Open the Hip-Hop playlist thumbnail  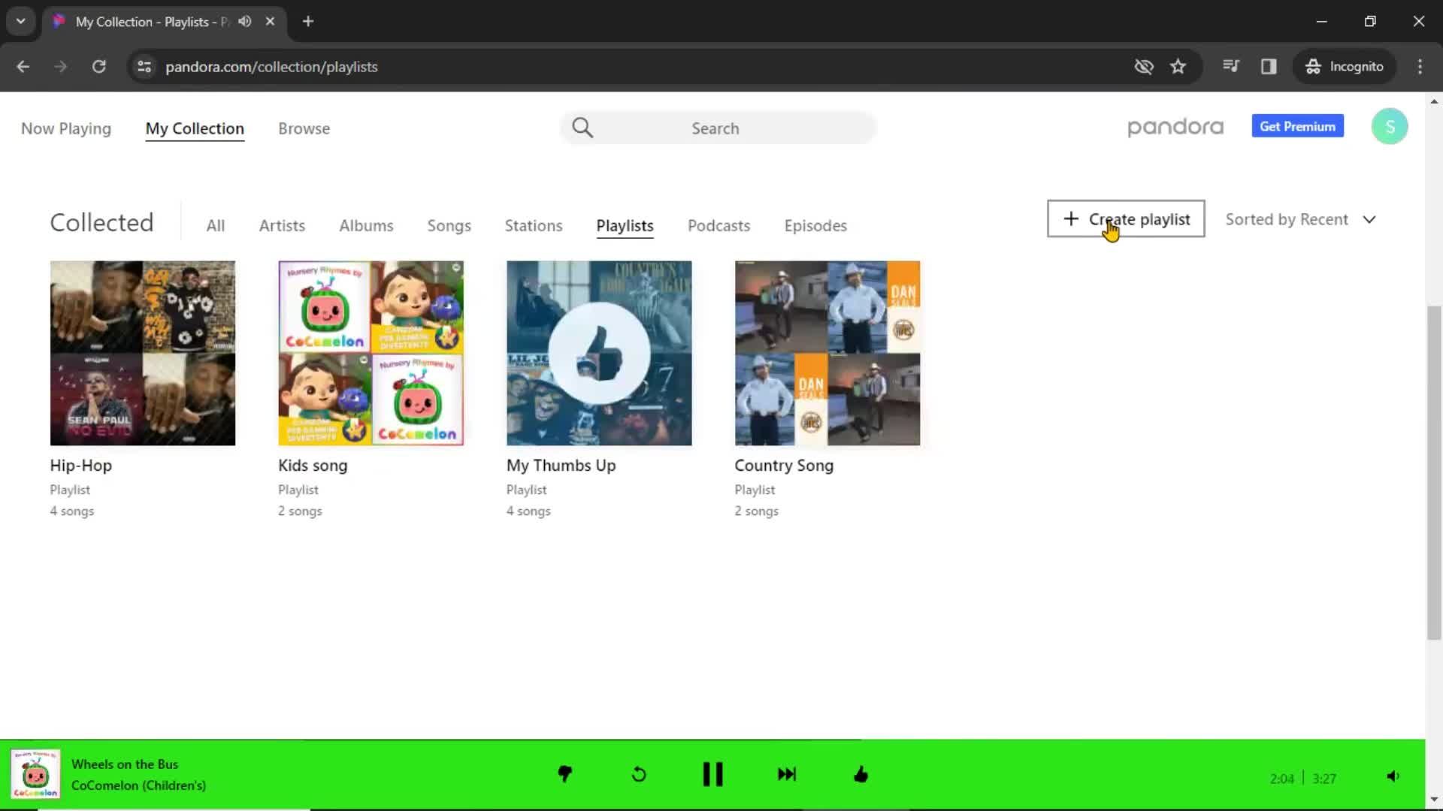(142, 351)
